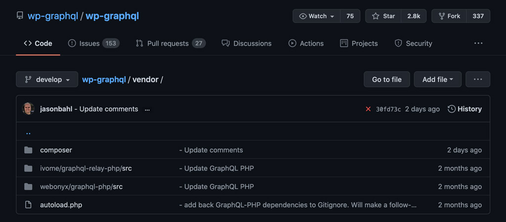Image resolution: width=506 pixels, height=222 pixels.
Task: Click the webonyx/graphql-php folder icon
Action: point(28,186)
